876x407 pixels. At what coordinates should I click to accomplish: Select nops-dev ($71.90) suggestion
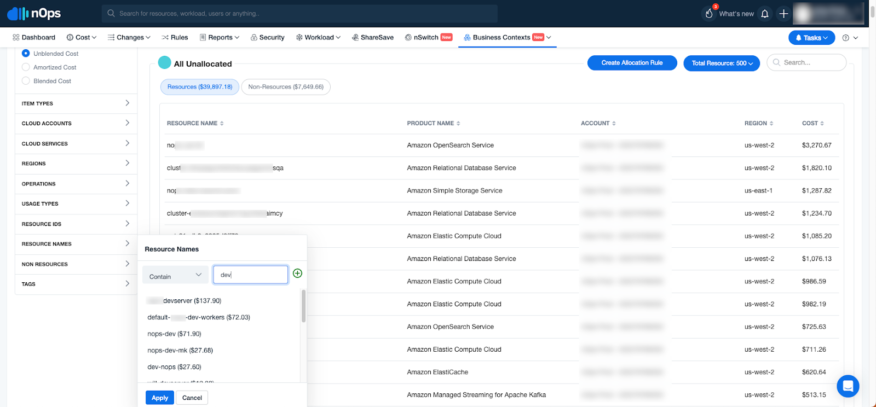[x=174, y=334]
